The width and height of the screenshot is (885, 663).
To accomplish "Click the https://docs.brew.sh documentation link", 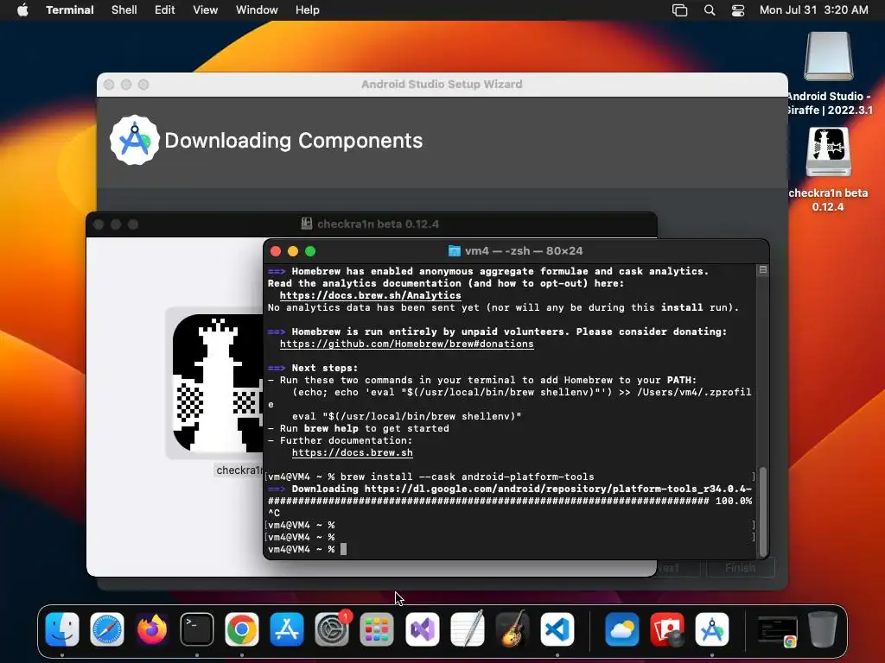I will [x=353, y=452].
